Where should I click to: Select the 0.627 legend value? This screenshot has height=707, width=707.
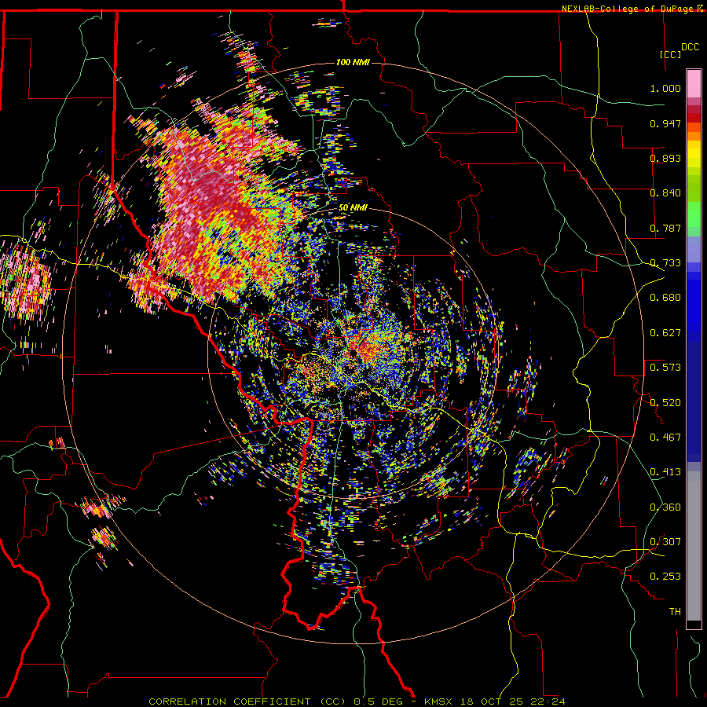coord(665,333)
